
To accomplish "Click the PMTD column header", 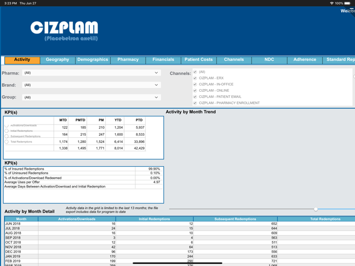I will (x=80, y=120).
